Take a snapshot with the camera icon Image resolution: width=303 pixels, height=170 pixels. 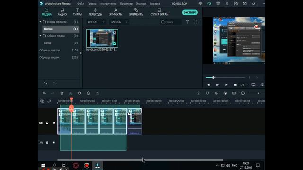tap(262, 85)
